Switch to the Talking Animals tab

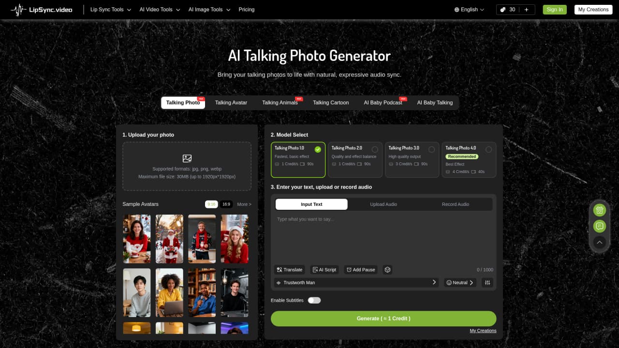[x=280, y=102]
